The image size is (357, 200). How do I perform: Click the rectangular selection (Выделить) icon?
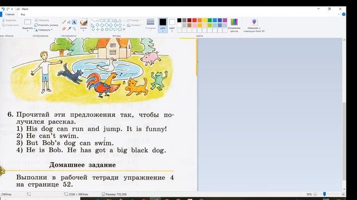point(27,22)
